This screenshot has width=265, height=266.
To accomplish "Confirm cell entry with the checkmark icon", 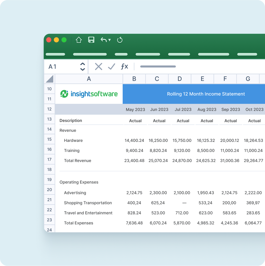I will (x=111, y=66).
